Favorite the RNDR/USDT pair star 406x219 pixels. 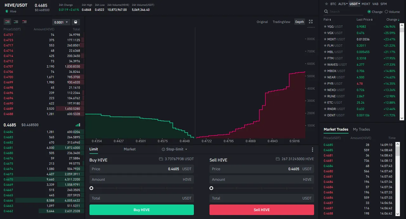click(325, 109)
